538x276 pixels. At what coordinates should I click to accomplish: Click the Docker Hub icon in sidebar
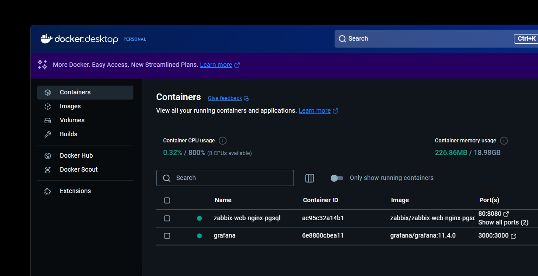[x=48, y=156]
